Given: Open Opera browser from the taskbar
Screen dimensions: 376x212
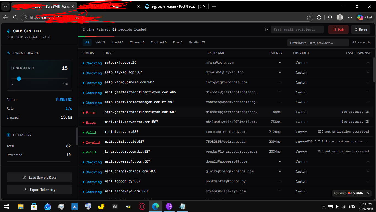Looking at the screenshot, I should [142, 207].
